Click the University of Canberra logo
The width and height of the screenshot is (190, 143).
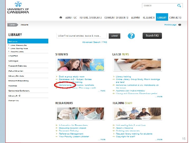coord(18,7)
